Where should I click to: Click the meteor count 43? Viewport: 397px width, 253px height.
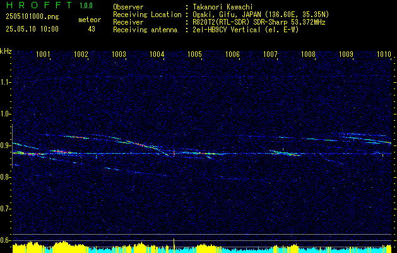coord(92,29)
